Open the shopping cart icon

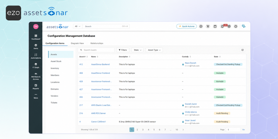tap(208, 26)
